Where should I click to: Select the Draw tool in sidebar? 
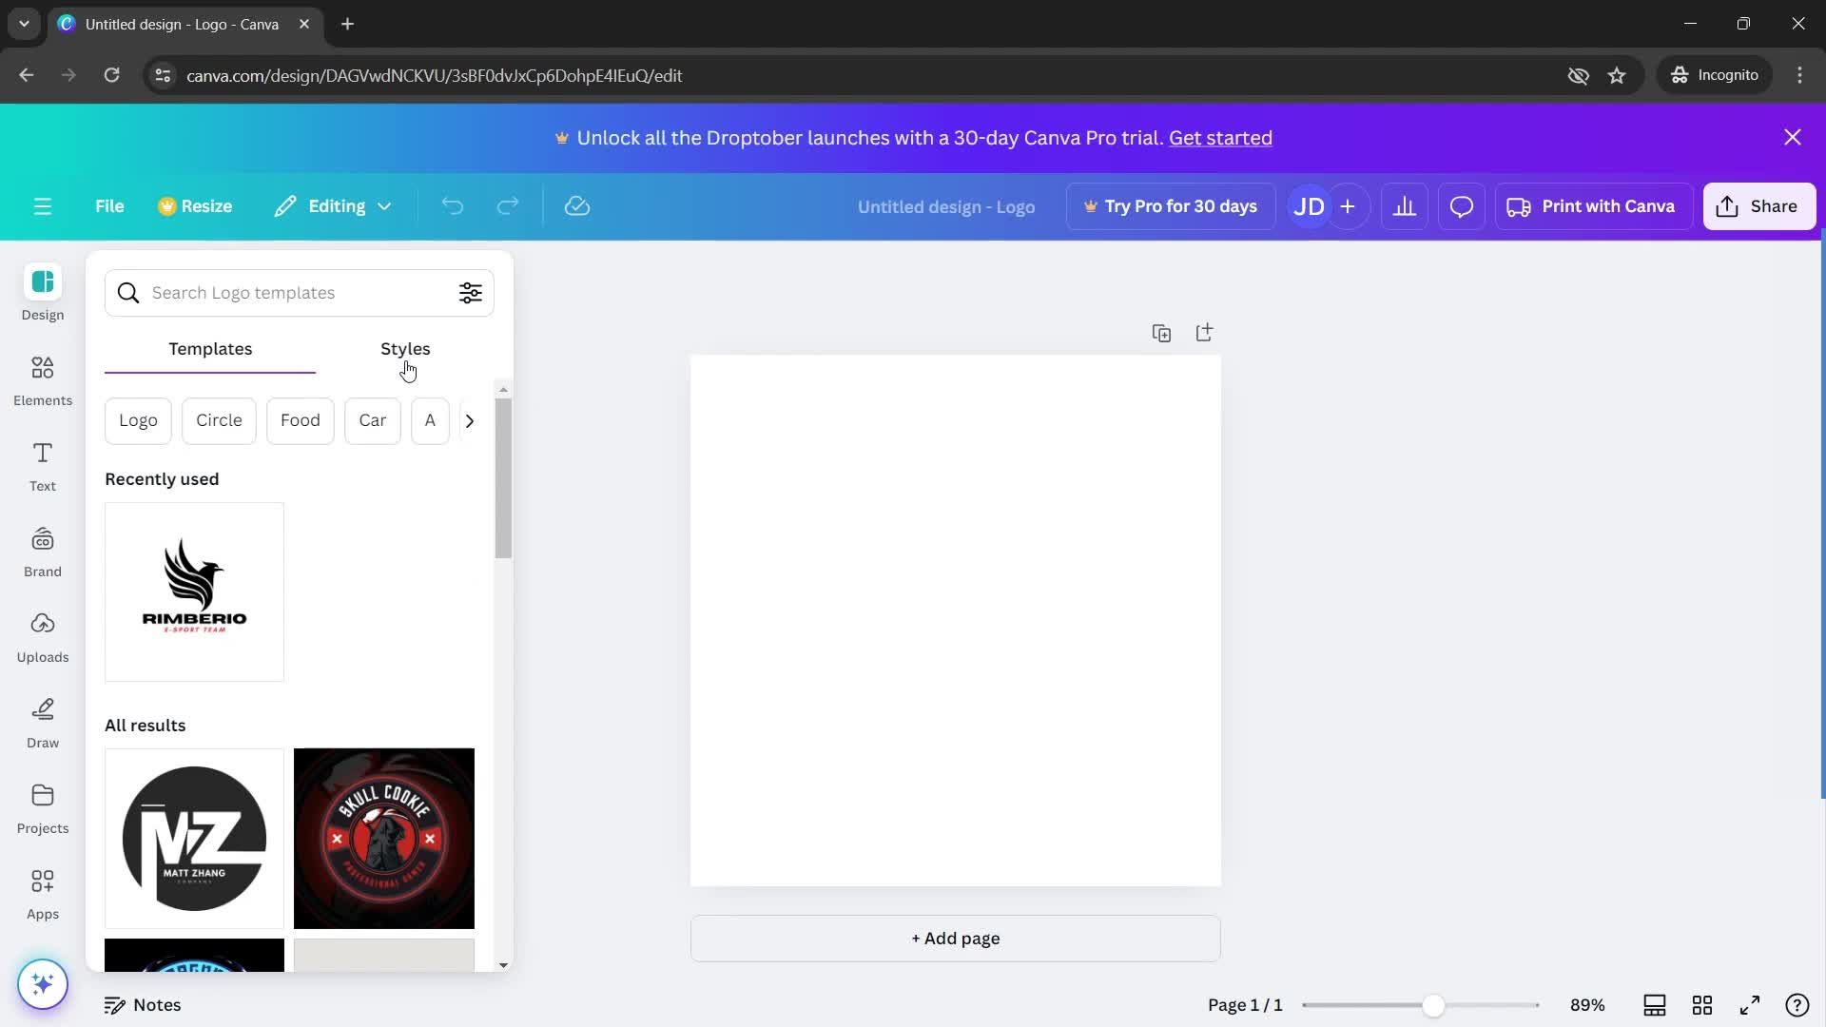pyautogui.click(x=43, y=723)
